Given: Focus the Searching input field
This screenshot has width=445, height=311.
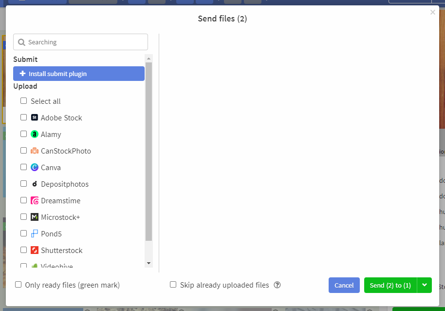Looking at the screenshot, I should [81, 42].
